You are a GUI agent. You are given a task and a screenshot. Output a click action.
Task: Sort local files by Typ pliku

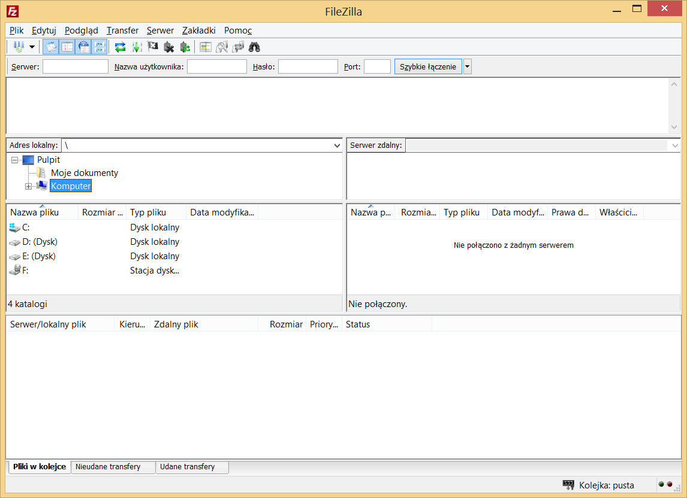156,212
